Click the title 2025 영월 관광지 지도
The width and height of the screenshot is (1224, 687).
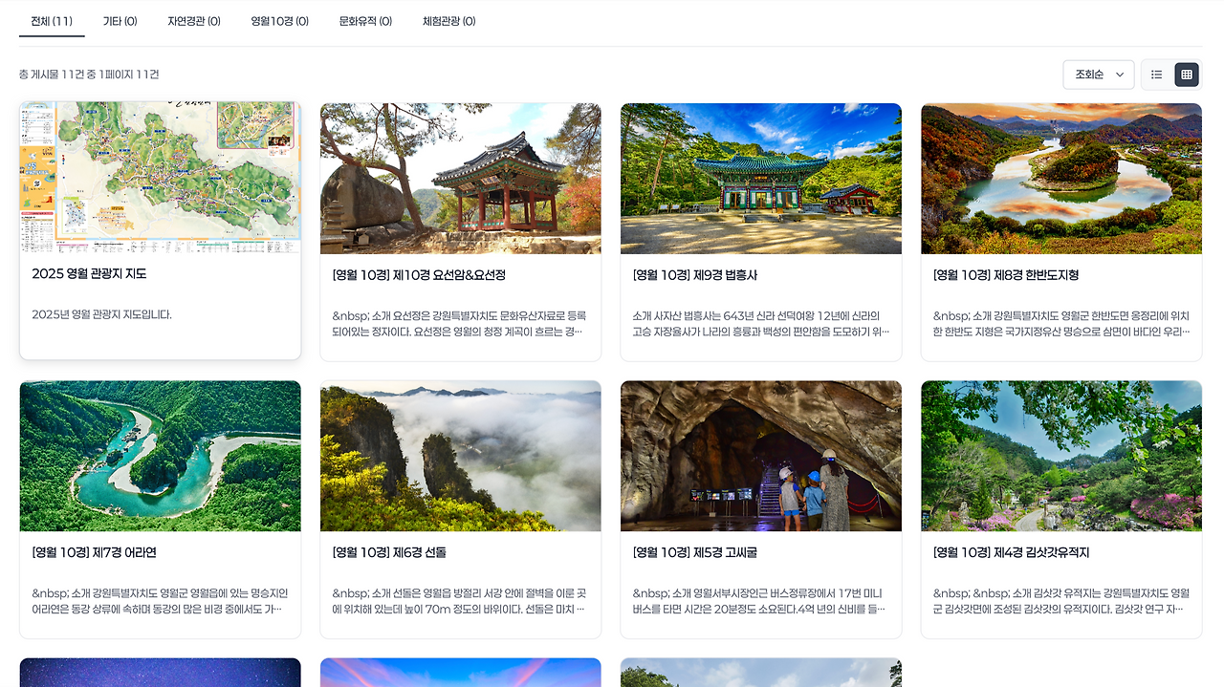click(x=89, y=273)
